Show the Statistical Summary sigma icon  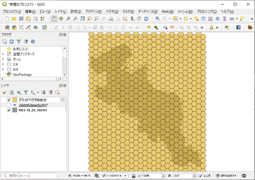(225, 19)
